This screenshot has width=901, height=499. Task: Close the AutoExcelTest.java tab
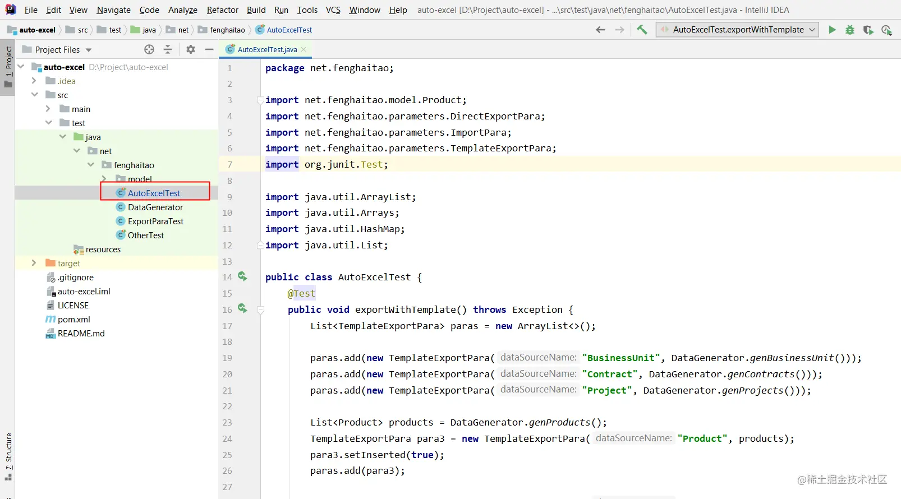(304, 49)
